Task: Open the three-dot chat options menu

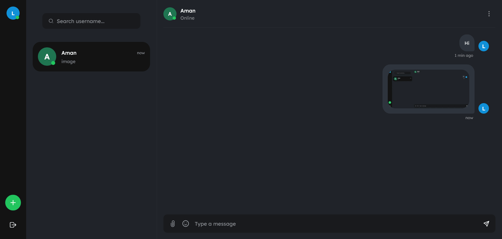Action: tap(489, 14)
